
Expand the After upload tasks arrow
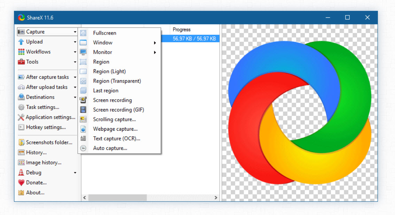click(x=75, y=87)
